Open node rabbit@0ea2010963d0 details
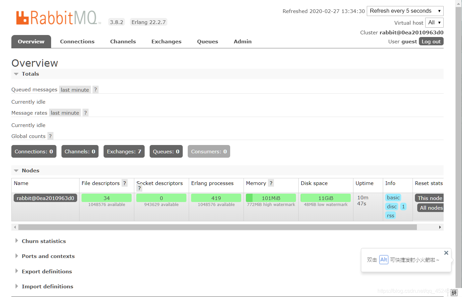The width and height of the screenshot is (462, 297). click(45, 198)
